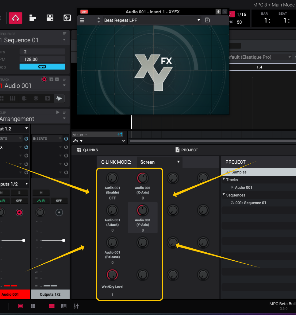This screenshot has height=315, width=296.
Task: Click the Wet/Dry Level Q-Link knob
Action: tap(112, 275)
